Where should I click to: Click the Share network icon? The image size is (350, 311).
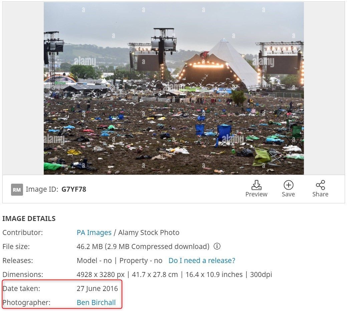[x=320, y=185]
